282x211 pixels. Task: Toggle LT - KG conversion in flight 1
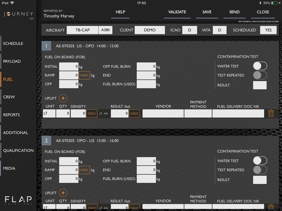[104, 113]
